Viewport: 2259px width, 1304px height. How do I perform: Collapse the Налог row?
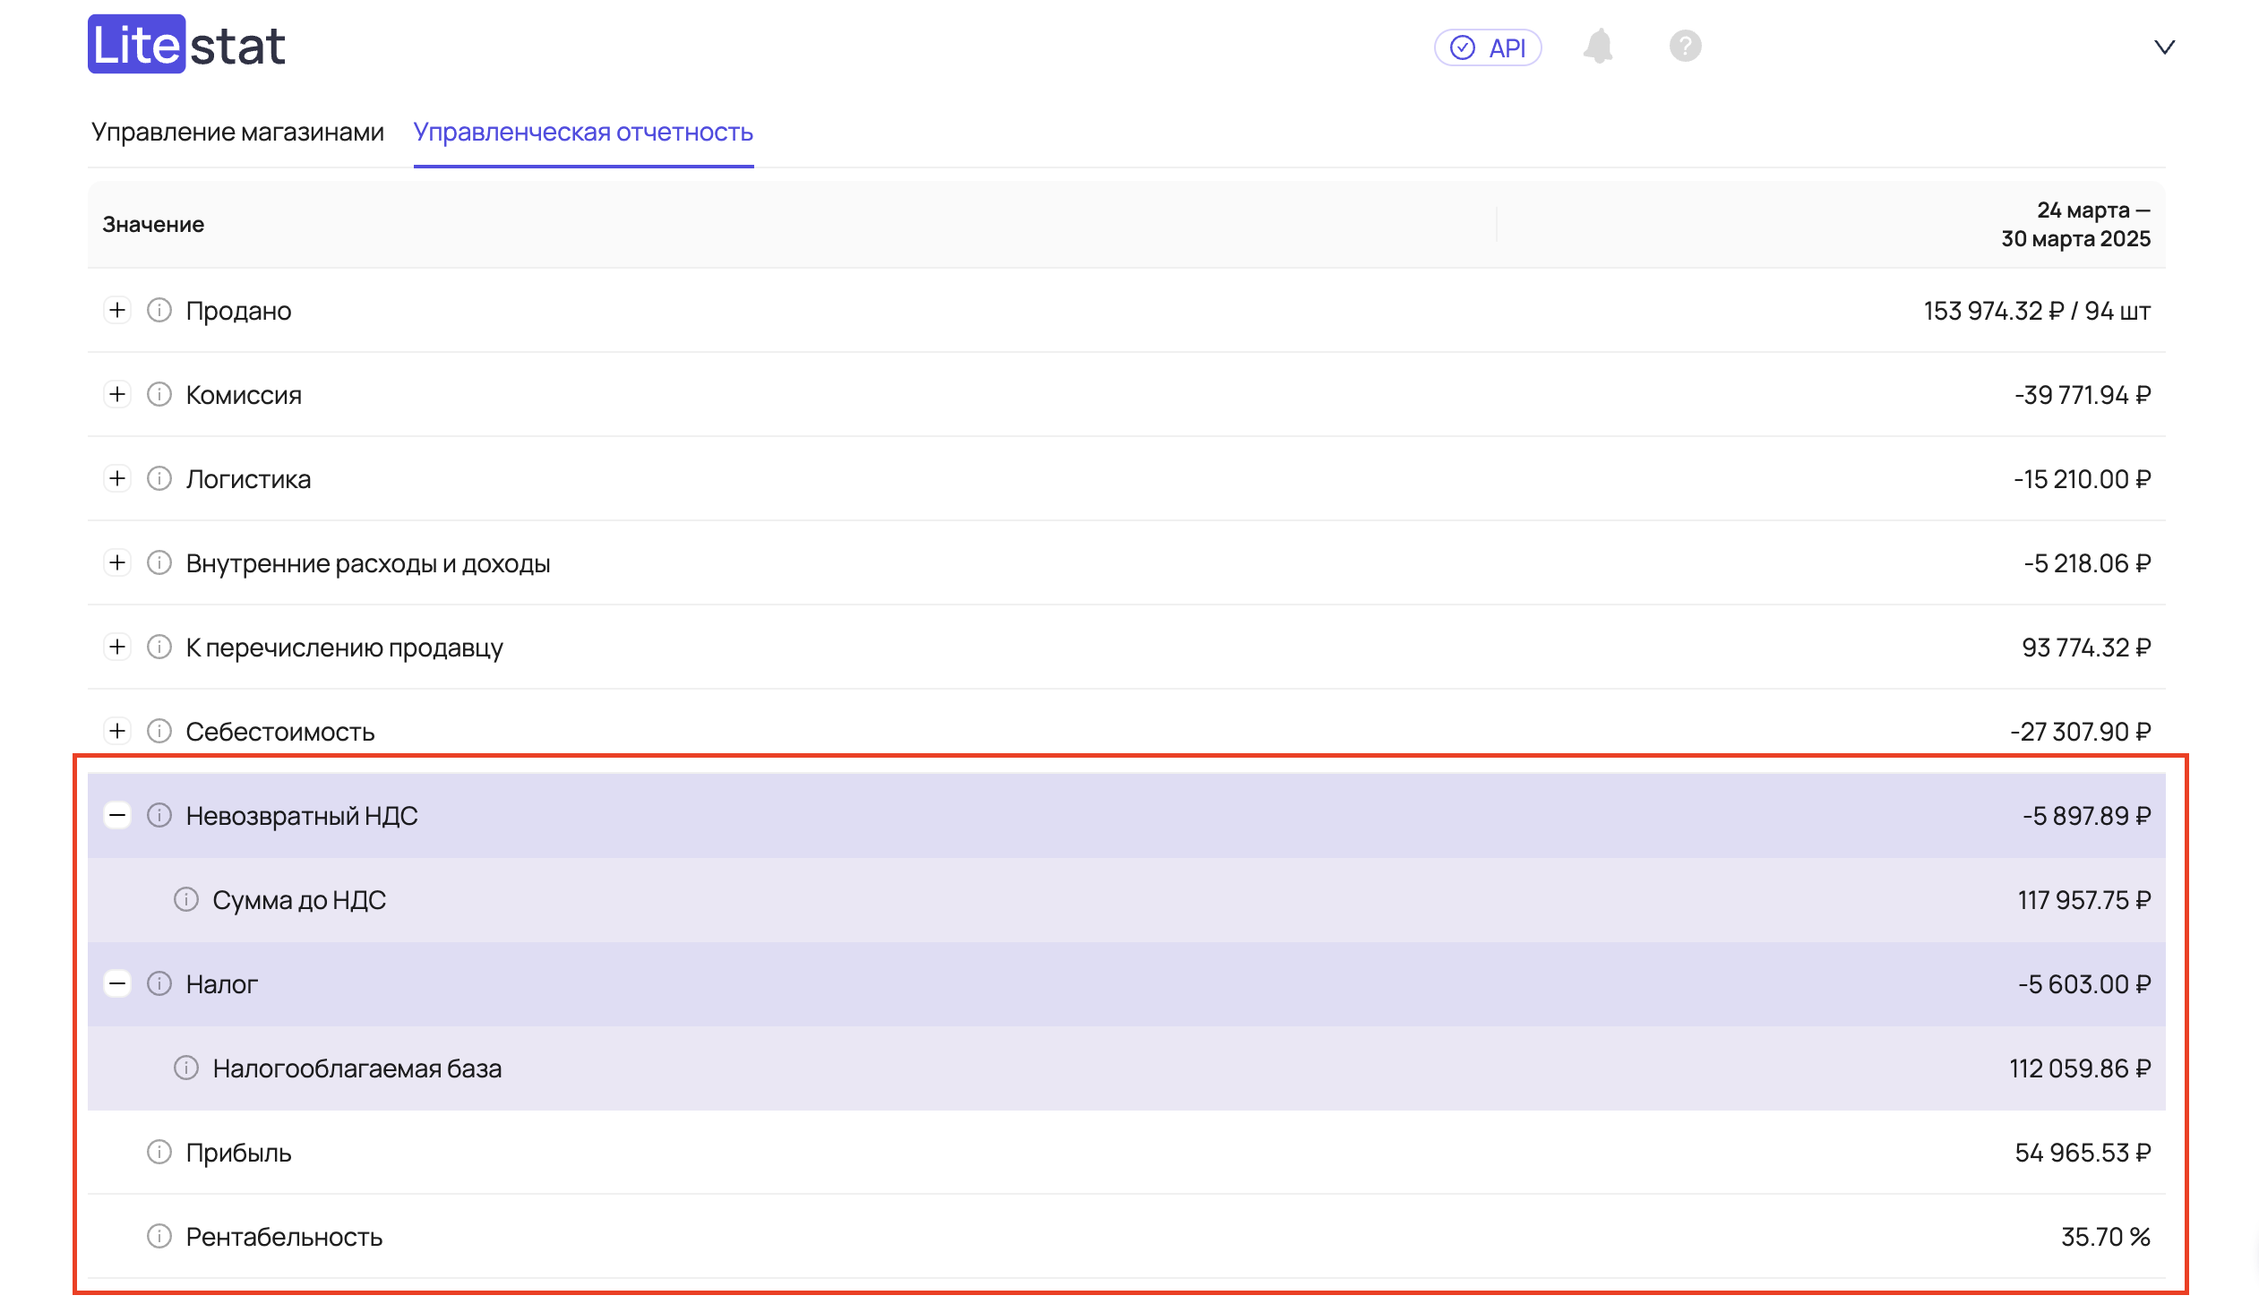(117, 984)
